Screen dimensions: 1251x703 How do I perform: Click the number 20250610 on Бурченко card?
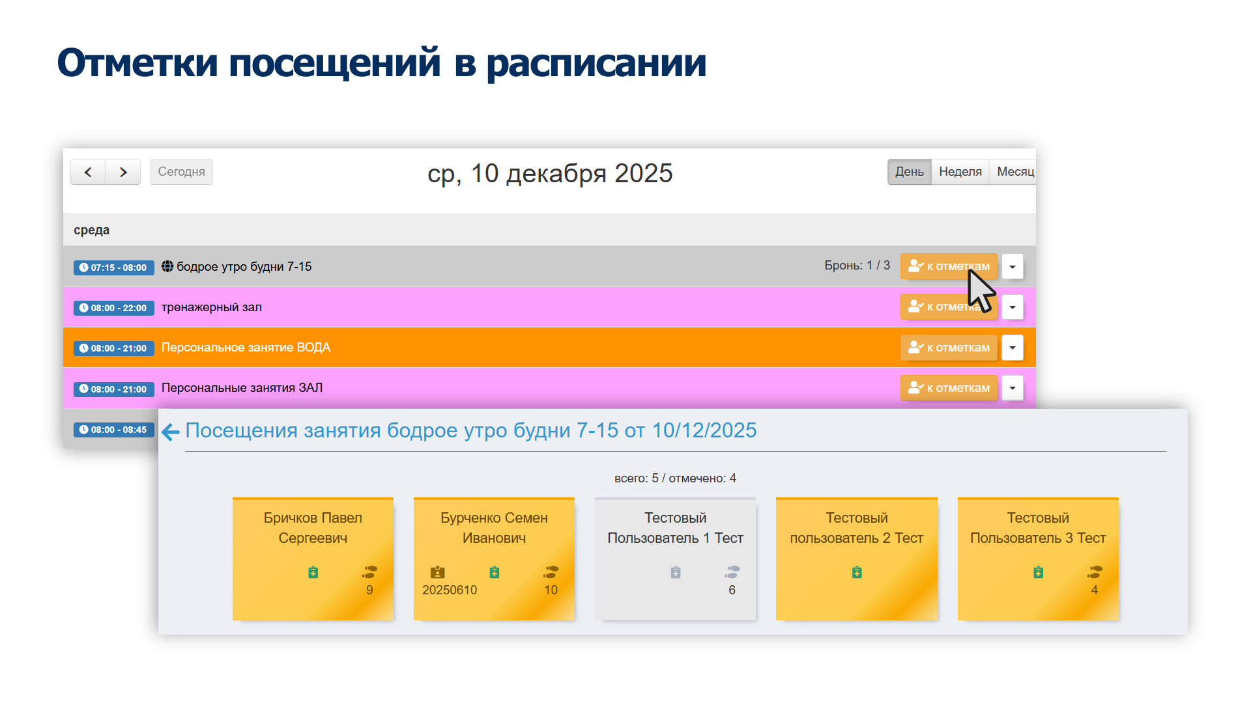[x=450, y=590]
